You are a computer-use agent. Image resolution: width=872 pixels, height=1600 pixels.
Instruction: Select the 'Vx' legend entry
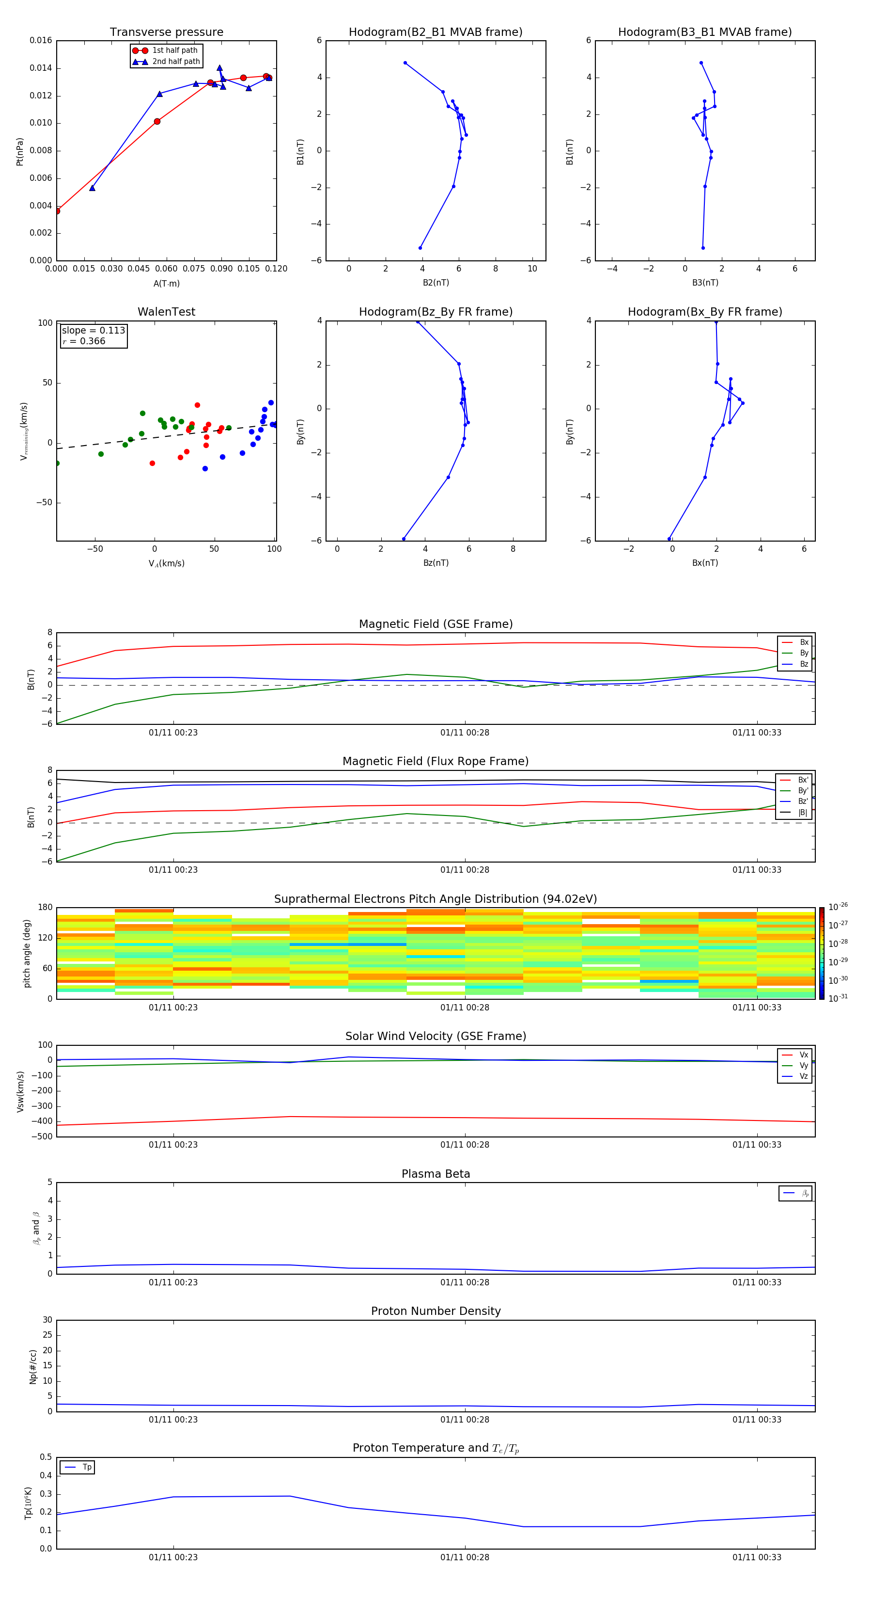point(795,1055)
